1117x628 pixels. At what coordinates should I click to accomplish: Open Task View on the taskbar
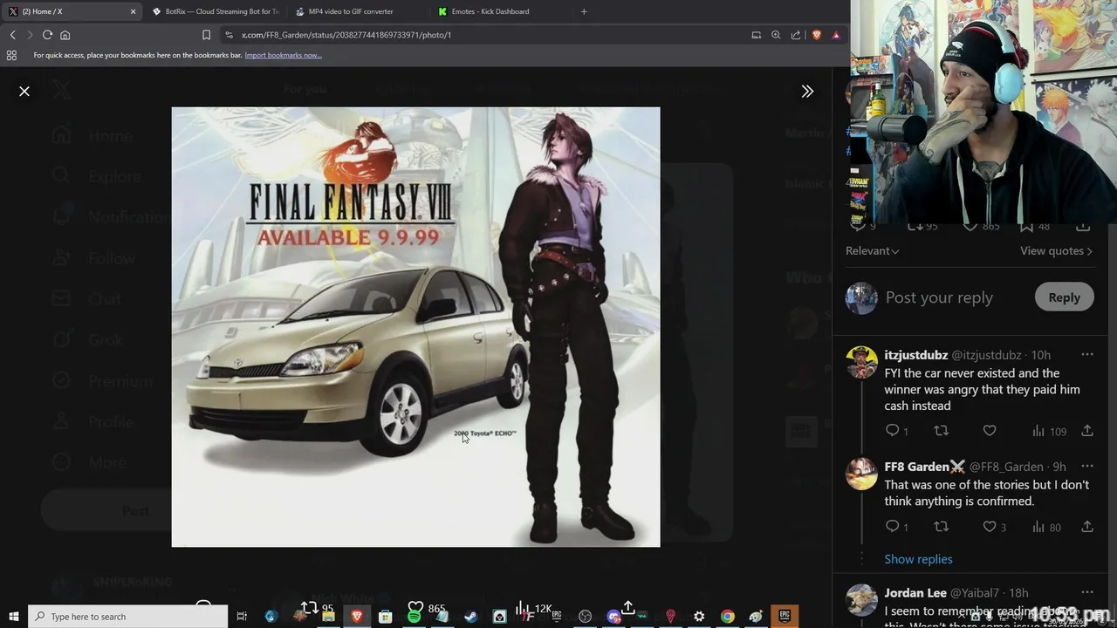(242, 617)
